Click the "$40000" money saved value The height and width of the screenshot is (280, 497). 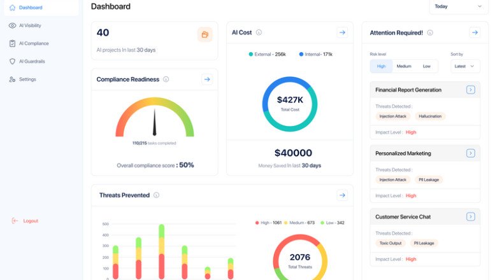(x=293, y=153)
